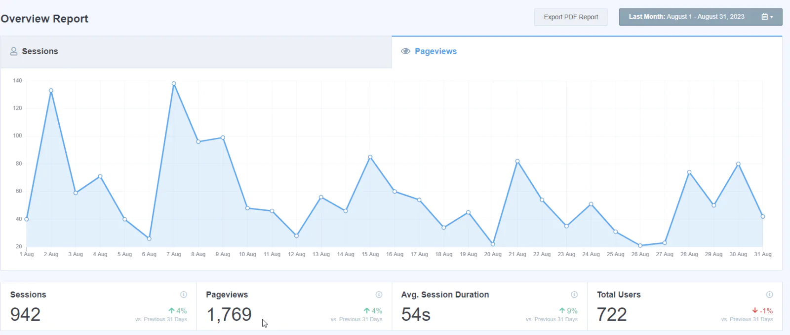790x335 pixels.
Task: Click the eye icon beside Pageviews tab
Action: click(406, 51)
